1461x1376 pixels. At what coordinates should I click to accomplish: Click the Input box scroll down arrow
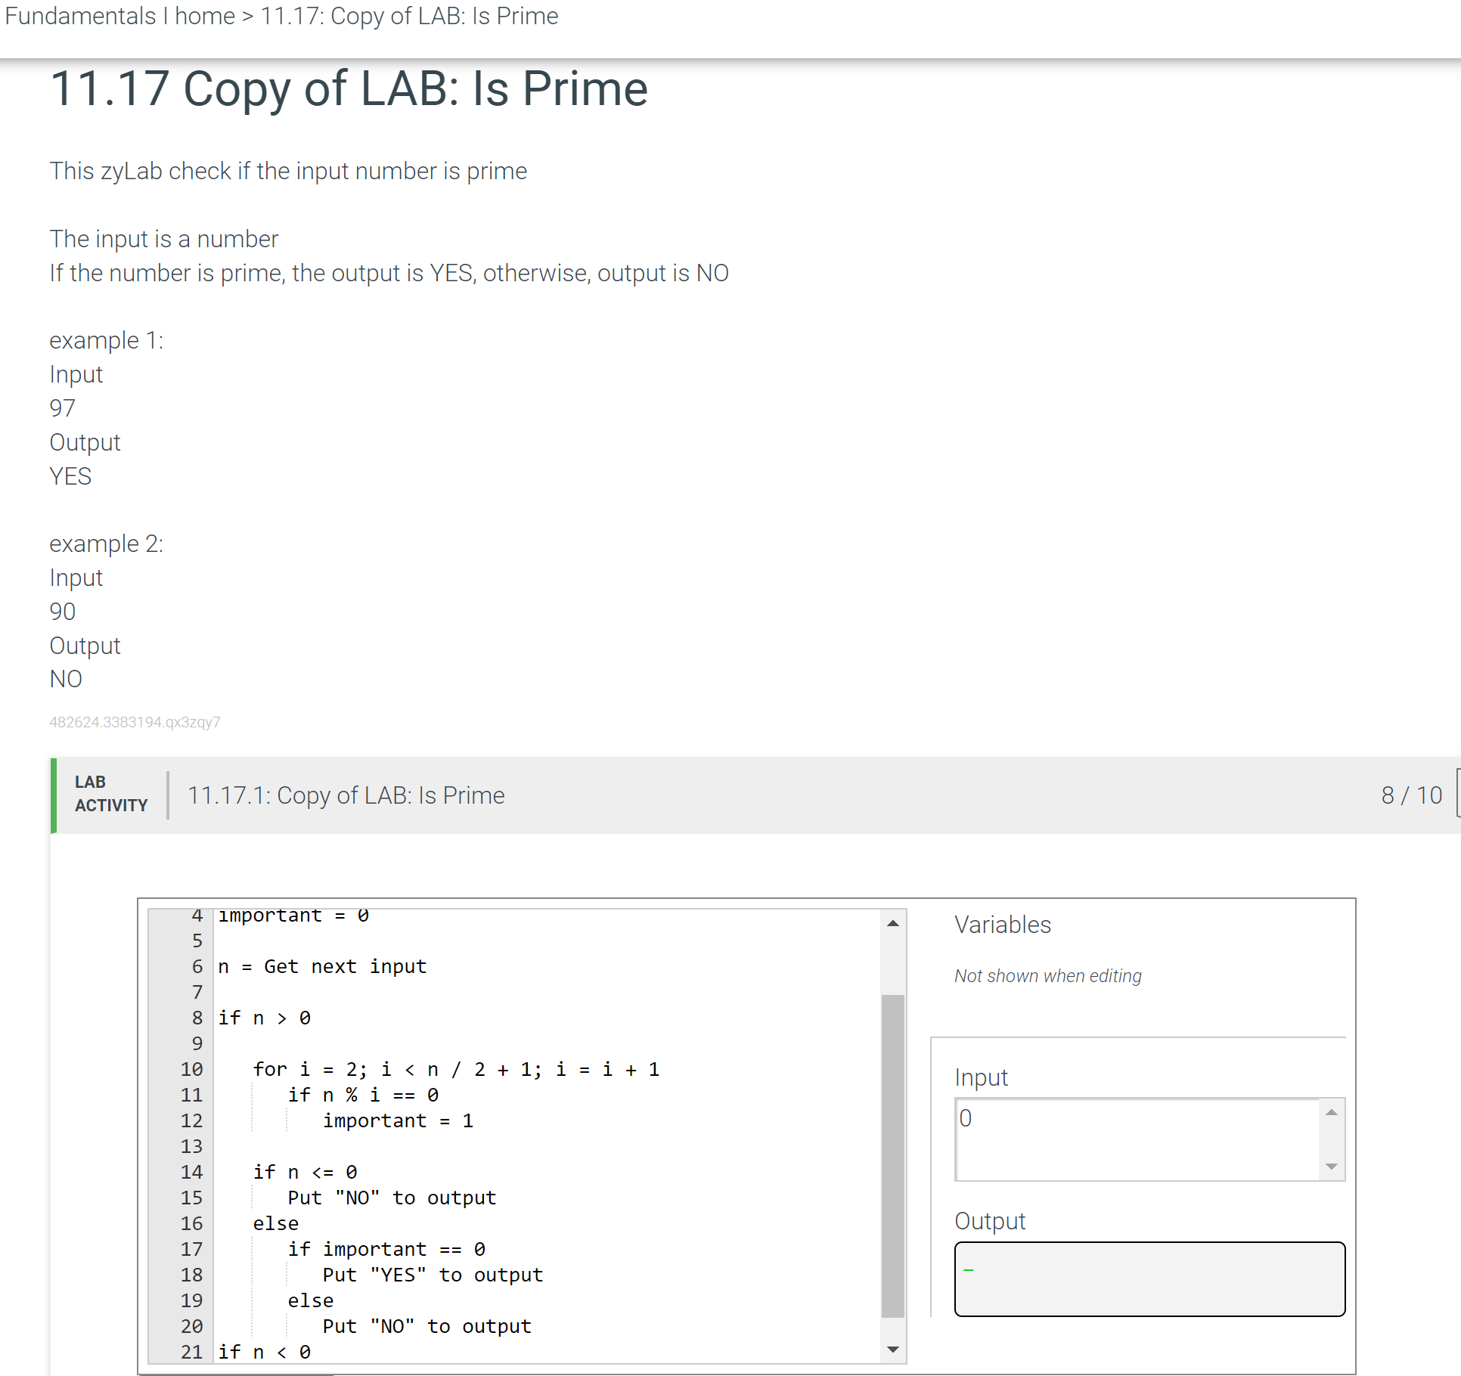pyautogui.click(x=1332, y=1167)
